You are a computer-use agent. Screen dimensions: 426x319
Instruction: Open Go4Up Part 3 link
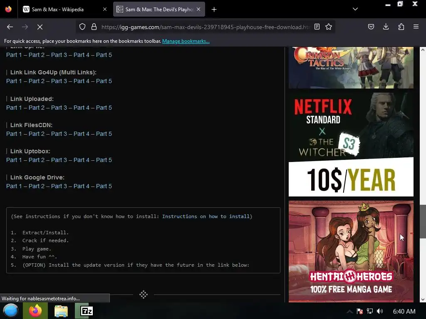59,81
